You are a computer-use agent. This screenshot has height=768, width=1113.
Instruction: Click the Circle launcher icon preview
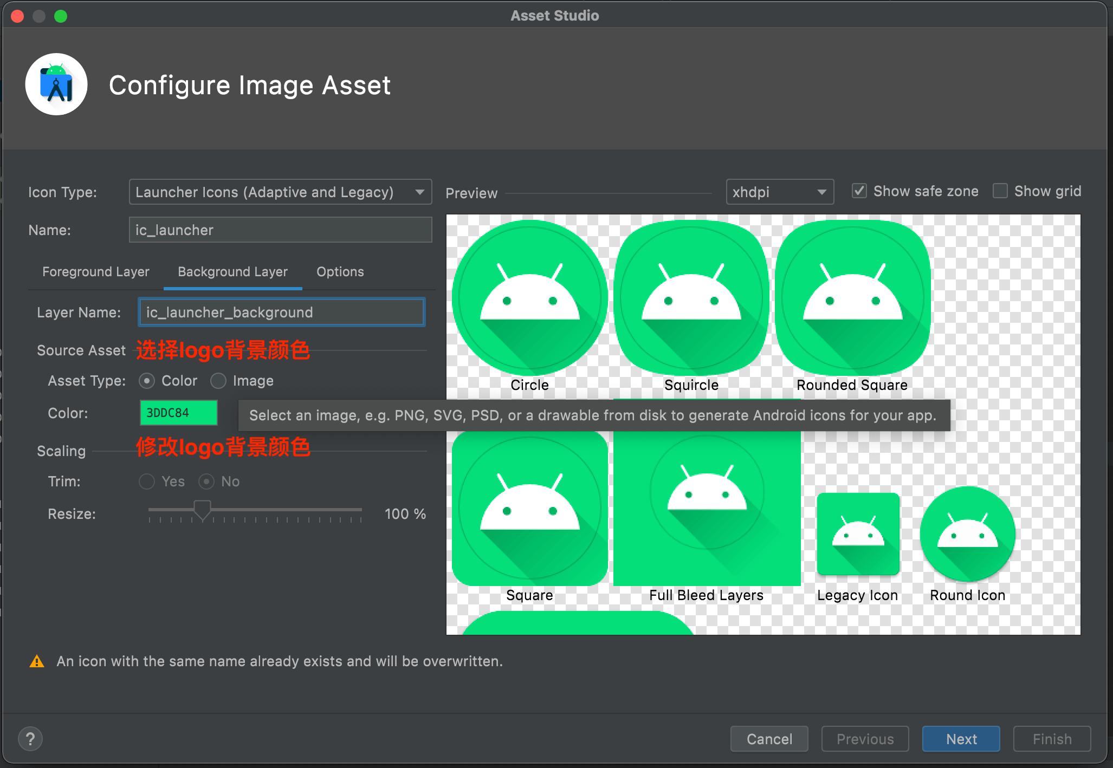pyautogui.click(x=529, y=298)
